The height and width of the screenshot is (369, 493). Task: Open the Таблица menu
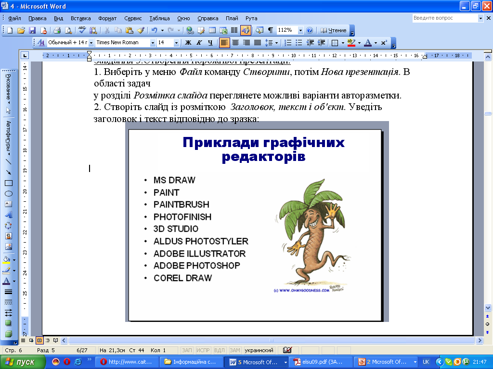159,18
